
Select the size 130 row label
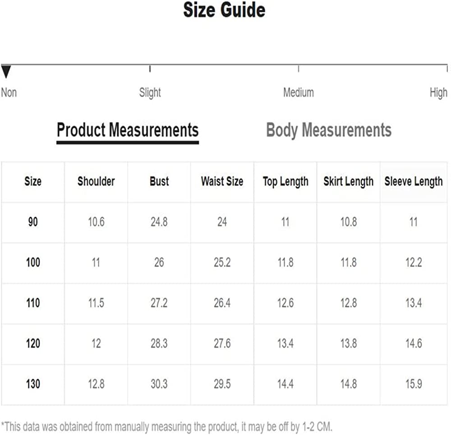click(33, 384)
